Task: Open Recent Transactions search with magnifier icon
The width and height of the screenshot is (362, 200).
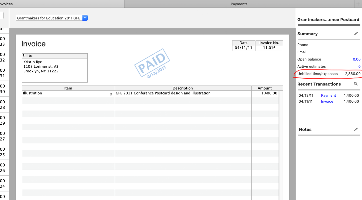Action: (x=355, y=84)
